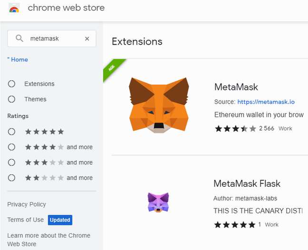The image size is (308, 250).
Task: Select the Themes radio button
Action: coord(12,99)
